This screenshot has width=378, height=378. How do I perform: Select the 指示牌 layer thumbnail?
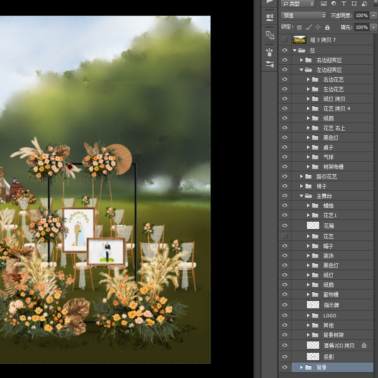[313, 305]
